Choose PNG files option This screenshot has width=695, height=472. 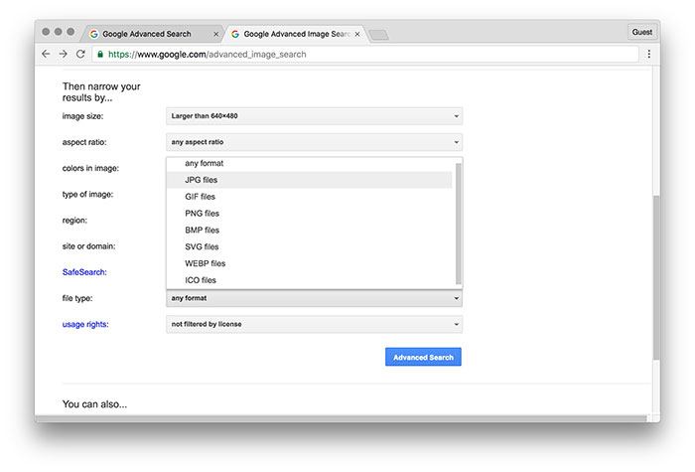click(202, 214)
